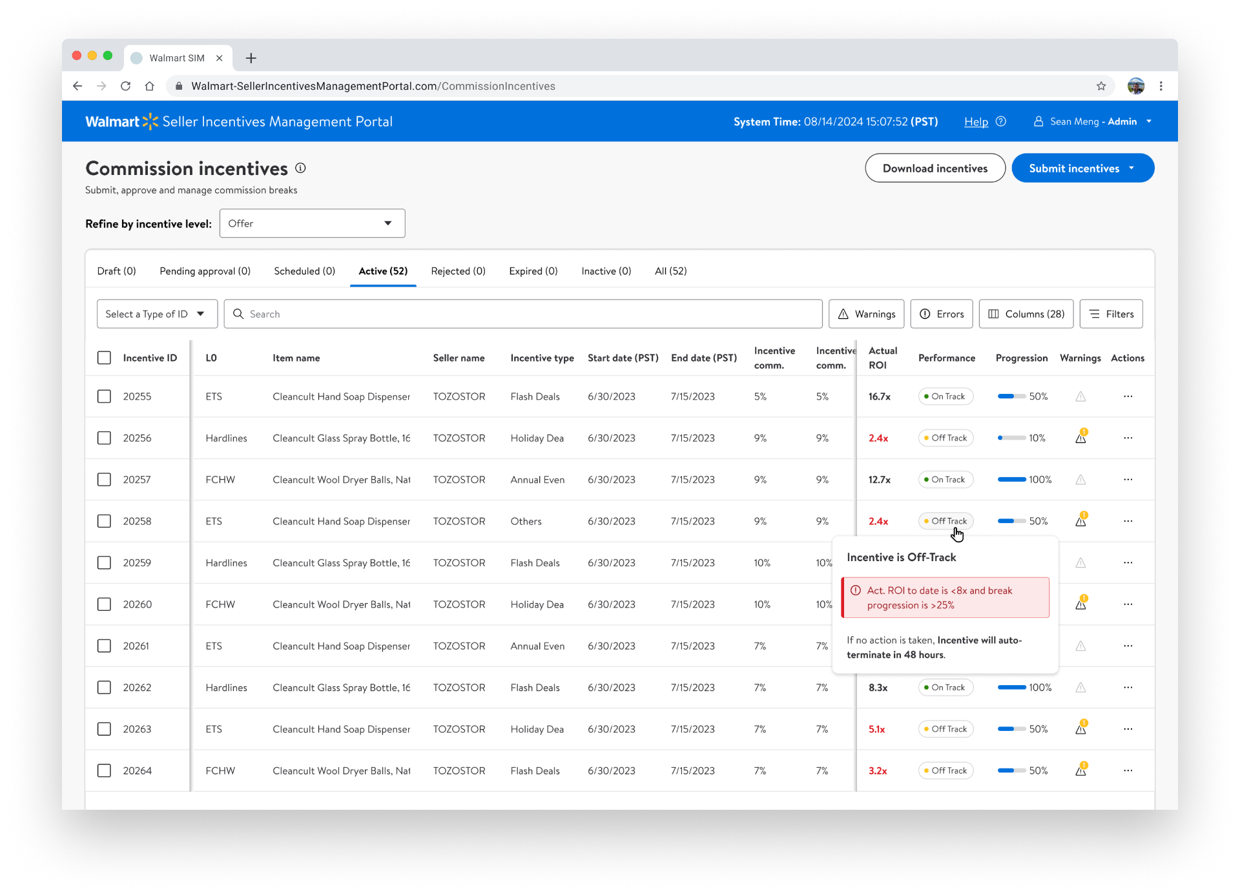This screenshot has height=895, width=1240.
Task: Click progression bar for incentive 20257
Action: (1011, 480)
